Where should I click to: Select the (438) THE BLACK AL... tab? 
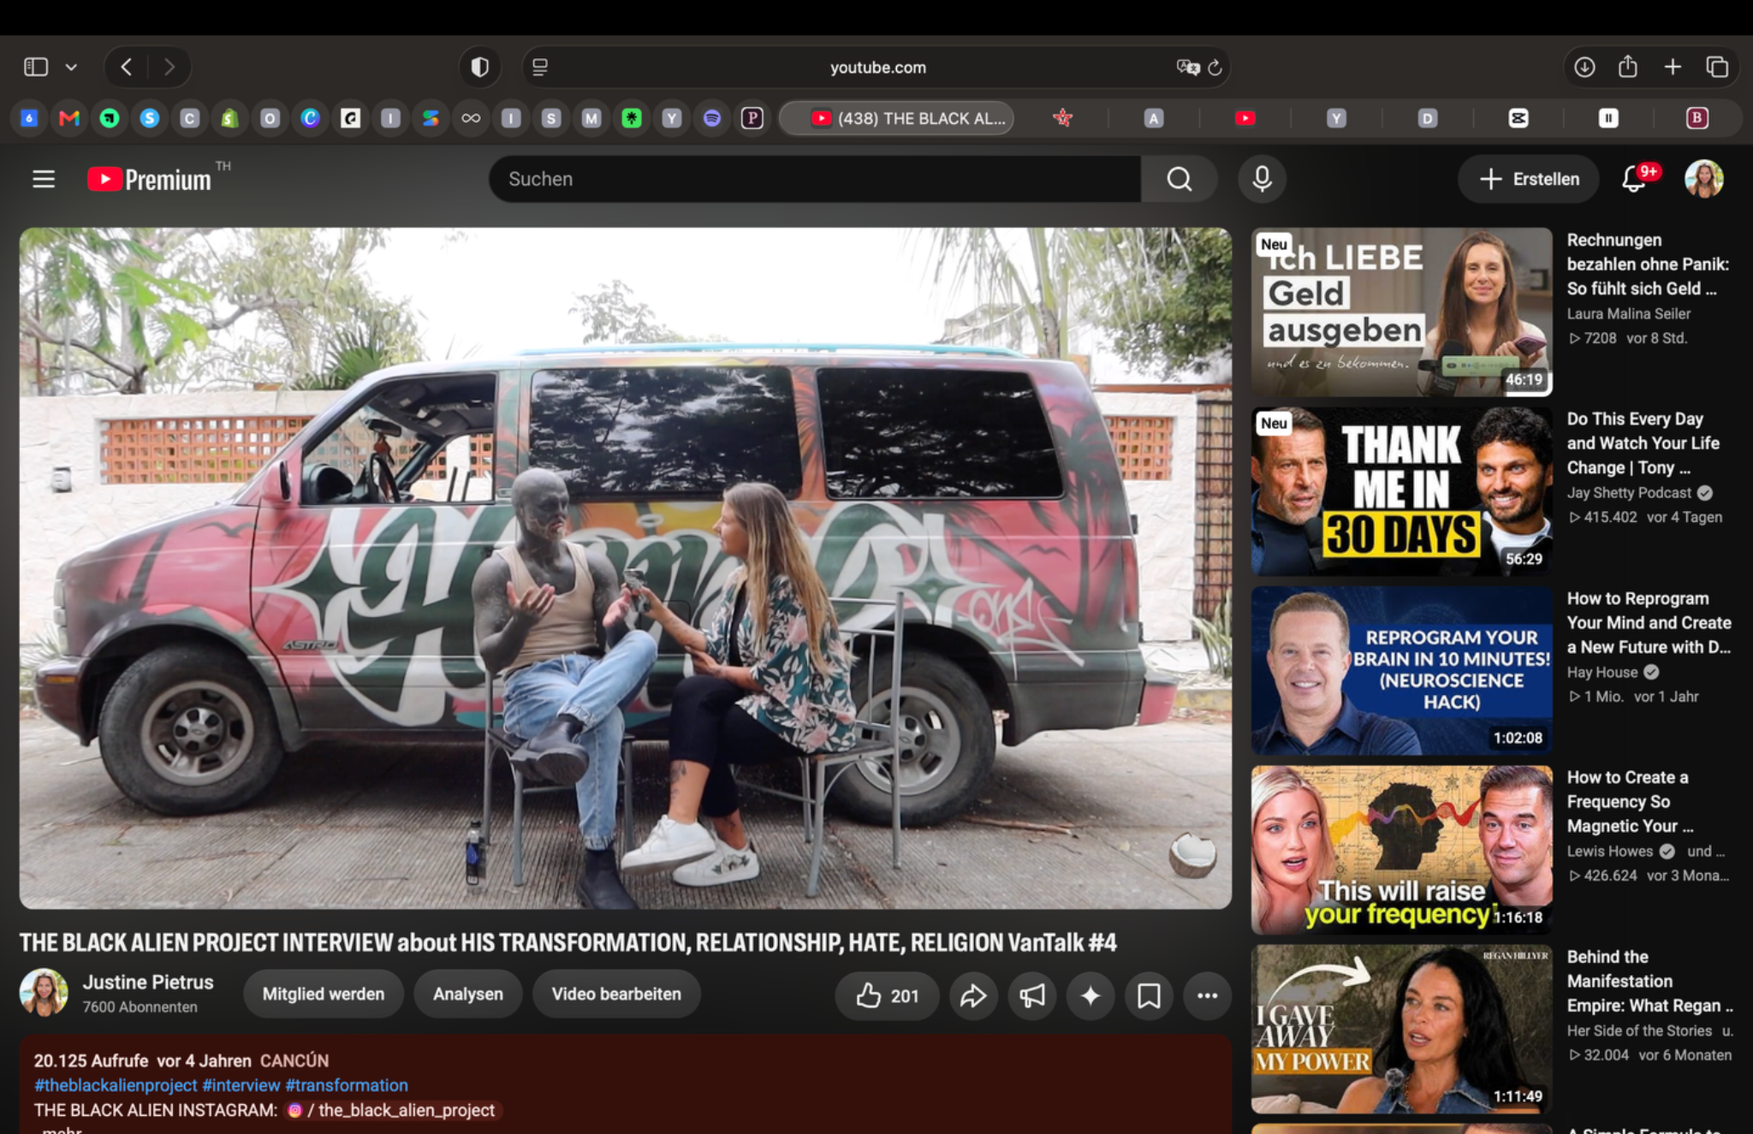coord(896,118)
